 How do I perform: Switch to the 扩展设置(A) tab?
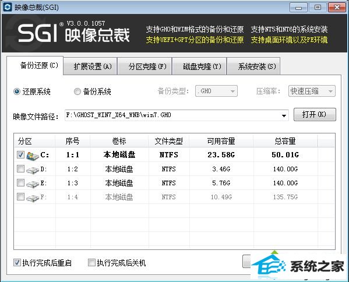[90, 66]
